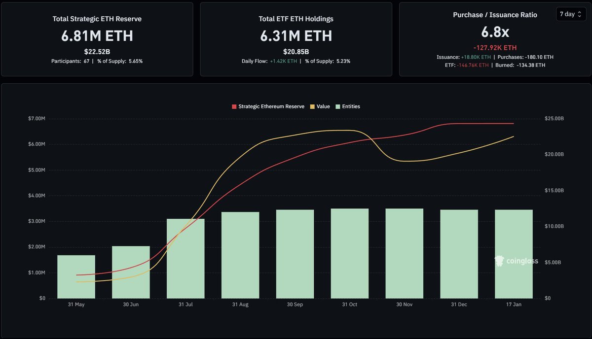Viewport: 592px width, 339px height.
Task: Click the Participants: 67 stat text
Action: (71, 61)
